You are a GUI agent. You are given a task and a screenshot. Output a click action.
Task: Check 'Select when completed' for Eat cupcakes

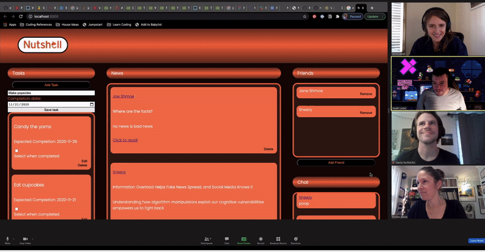pyautogui.click(x=17, y=209)
